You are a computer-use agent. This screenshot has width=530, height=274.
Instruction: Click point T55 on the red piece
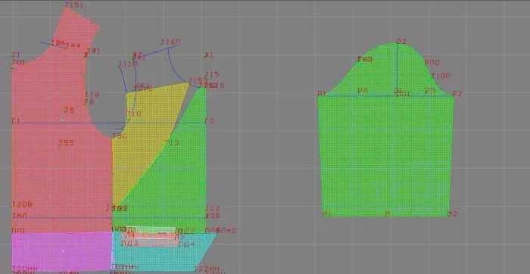[x=67, y=142]
